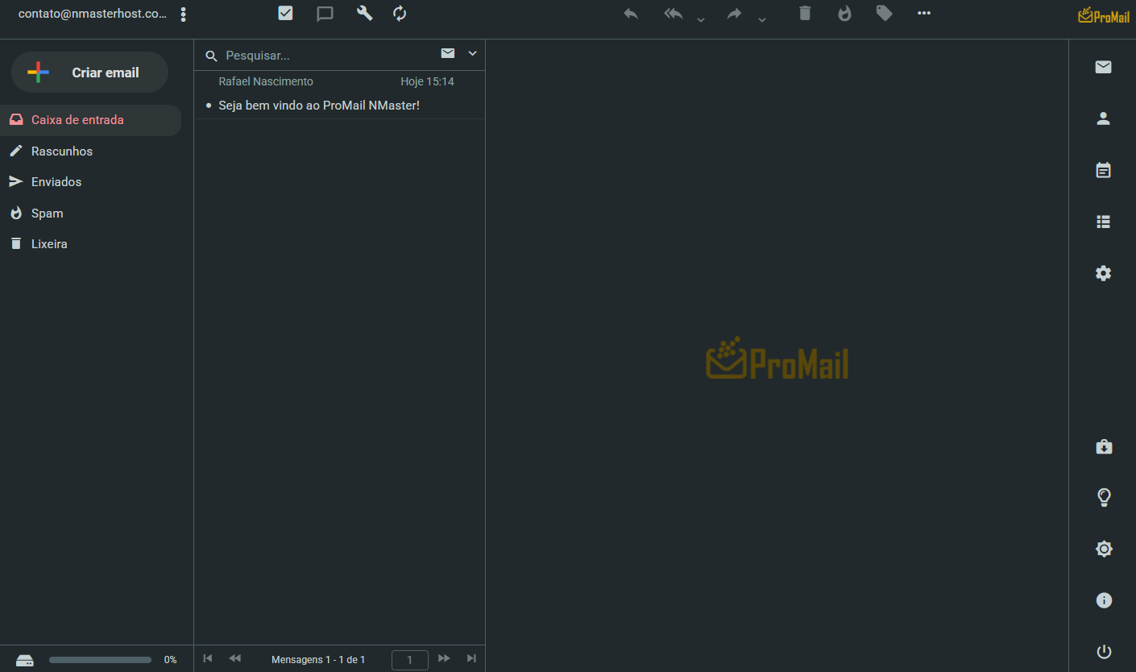This screenshot has width=1136, height=672.
Task: Open the wrench tools icon
Action: point(364,13)
